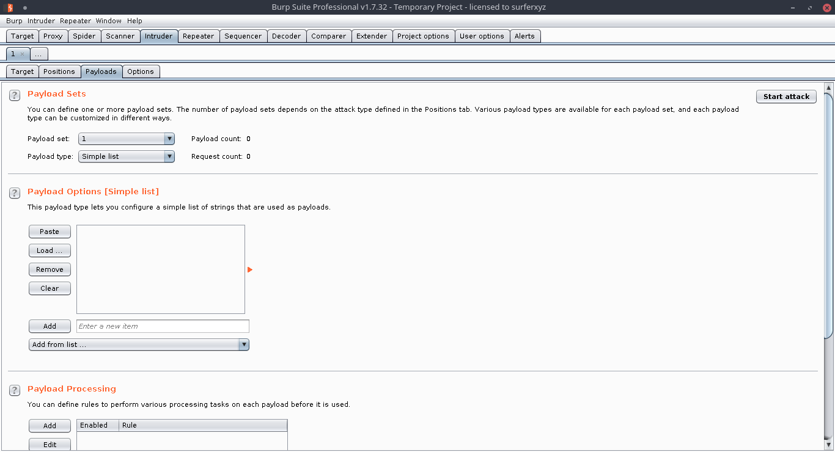Open help for Payload Sets section
Viewport: 835px width, 452px height.
15,96
